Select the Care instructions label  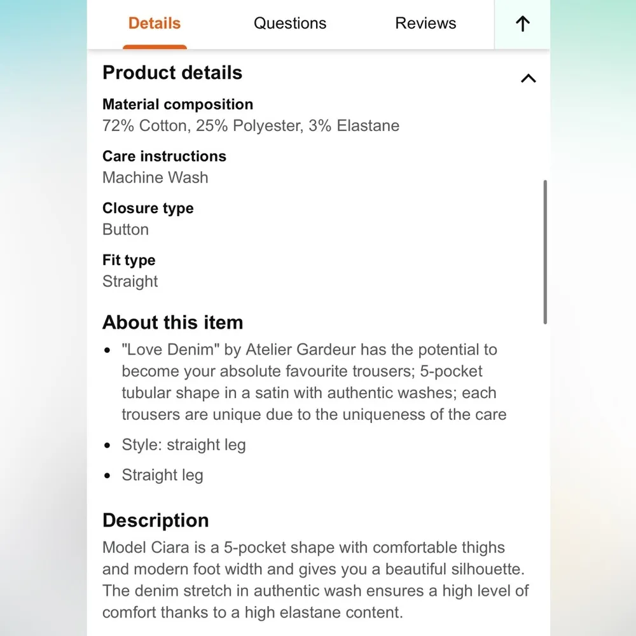coord(164,156)
